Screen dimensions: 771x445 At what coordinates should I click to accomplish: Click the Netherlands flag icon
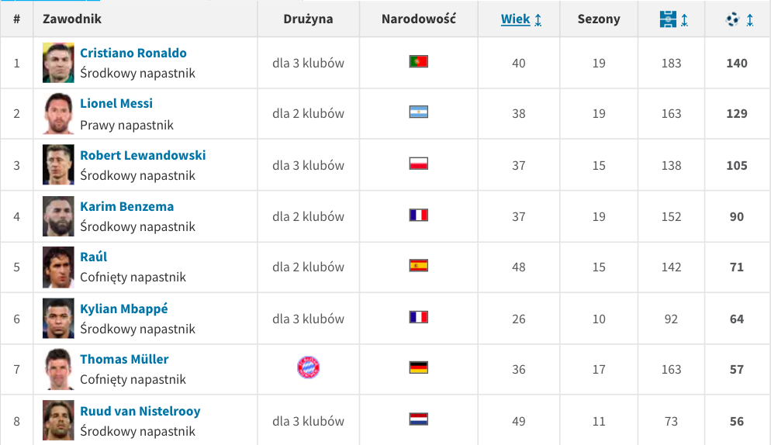pyautogui.click(x=418, y=419)
